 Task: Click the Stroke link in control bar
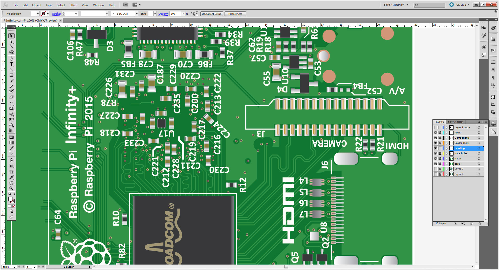(x=56, y=14)
